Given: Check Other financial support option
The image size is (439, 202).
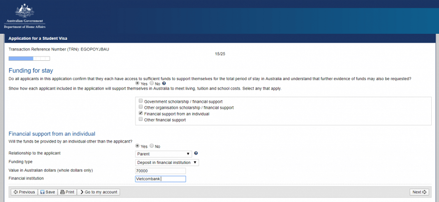Looking at the screenshot, I should pos(141,120).
